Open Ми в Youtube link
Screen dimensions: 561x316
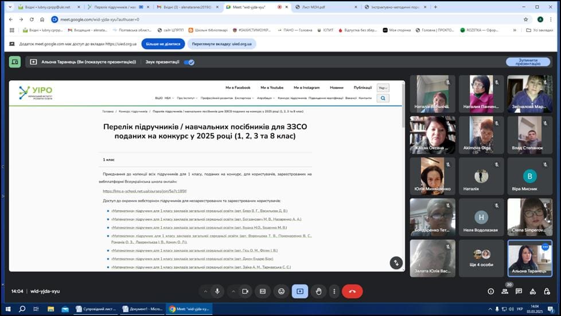click(x=272, y=88)
